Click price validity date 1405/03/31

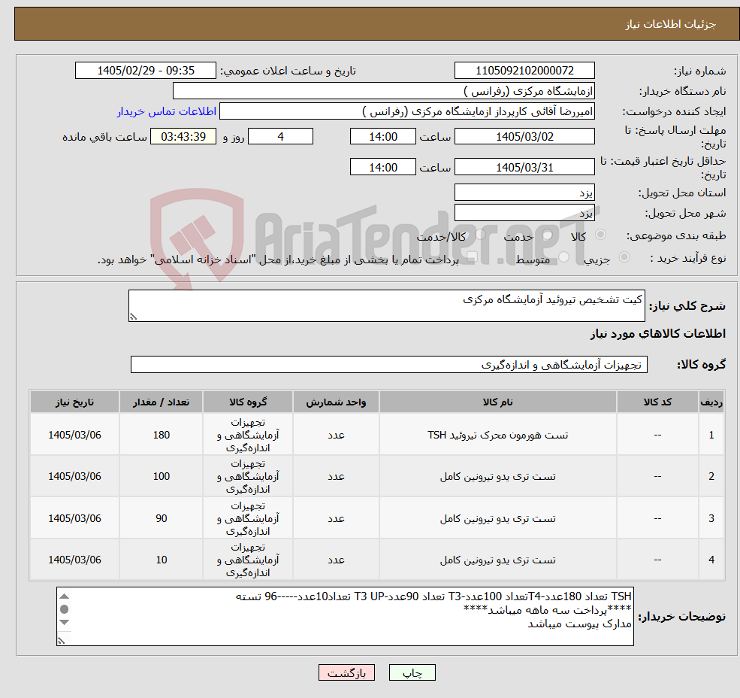pos(524,167)
